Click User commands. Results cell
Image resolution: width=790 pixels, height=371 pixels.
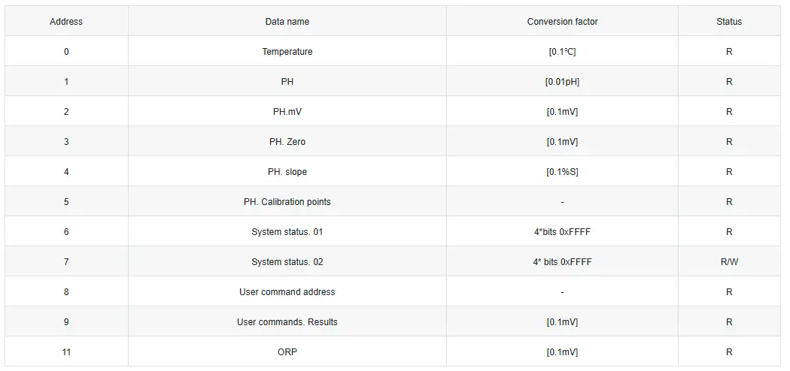pos(287,321)
